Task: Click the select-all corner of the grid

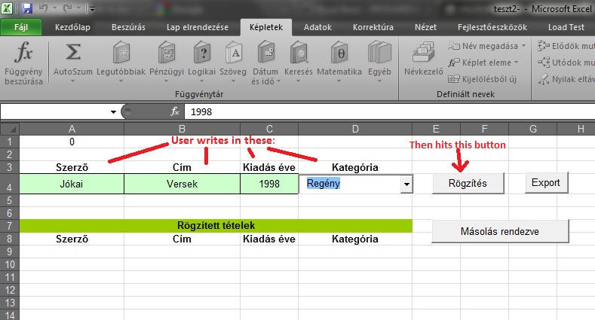Action: click(x=10, y=130)
